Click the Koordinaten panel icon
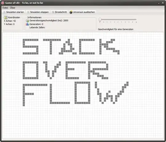The image size is (166, 142). pos(6,17)
